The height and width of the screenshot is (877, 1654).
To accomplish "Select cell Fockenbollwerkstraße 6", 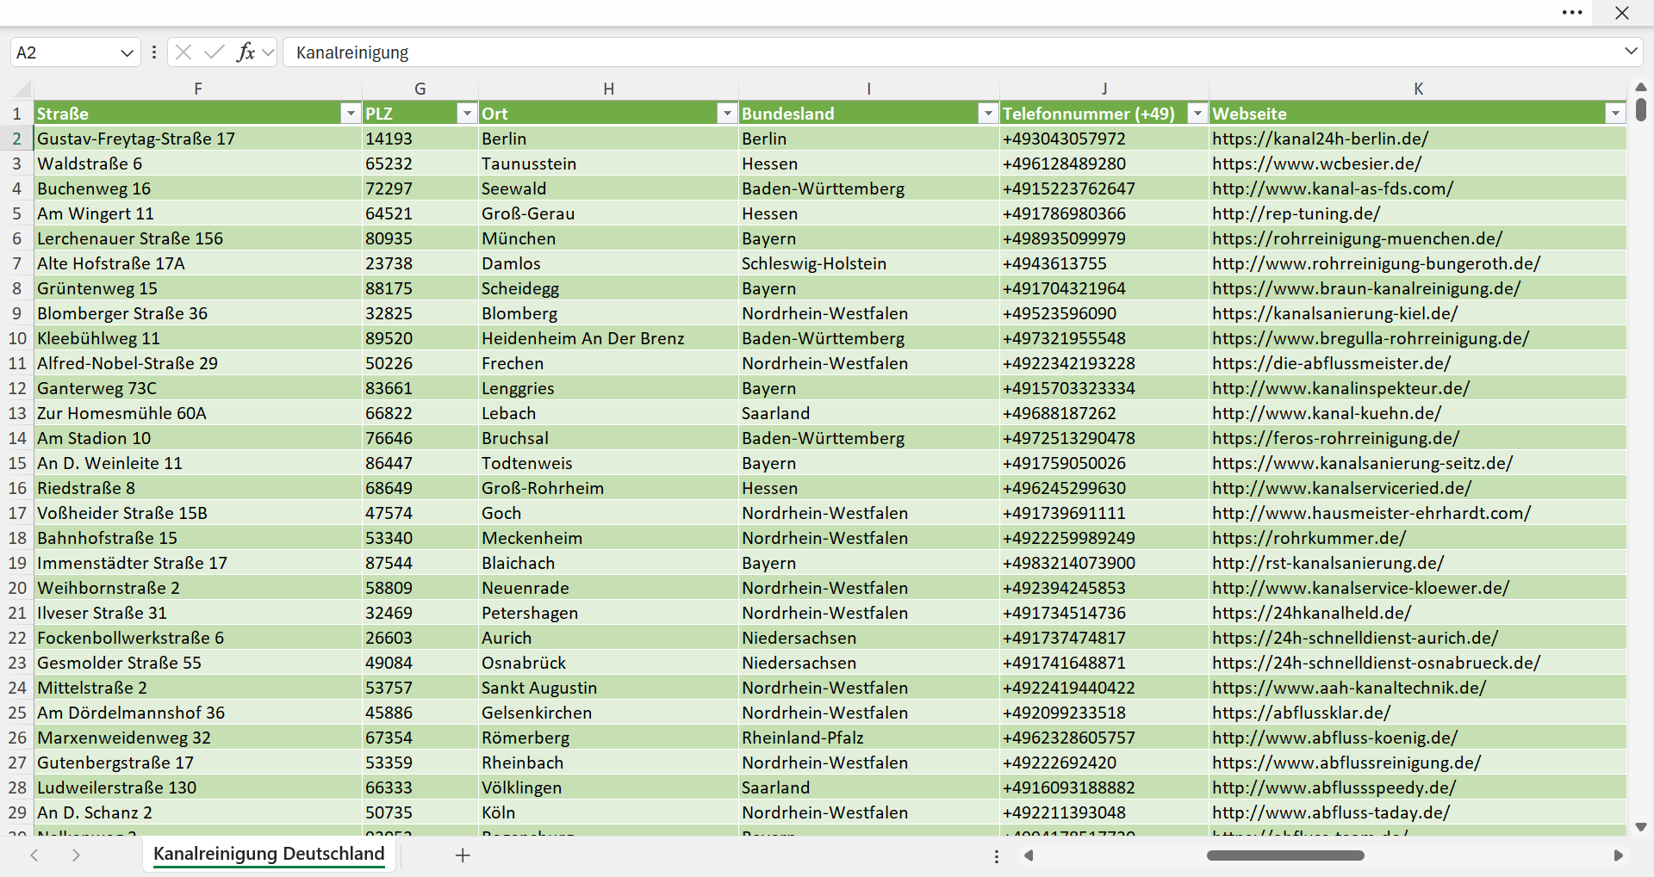I will click(198, 638).
